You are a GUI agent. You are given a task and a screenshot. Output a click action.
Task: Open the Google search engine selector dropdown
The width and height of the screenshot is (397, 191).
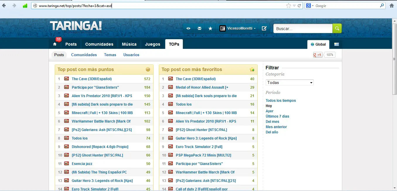click(x=309, y=6)
